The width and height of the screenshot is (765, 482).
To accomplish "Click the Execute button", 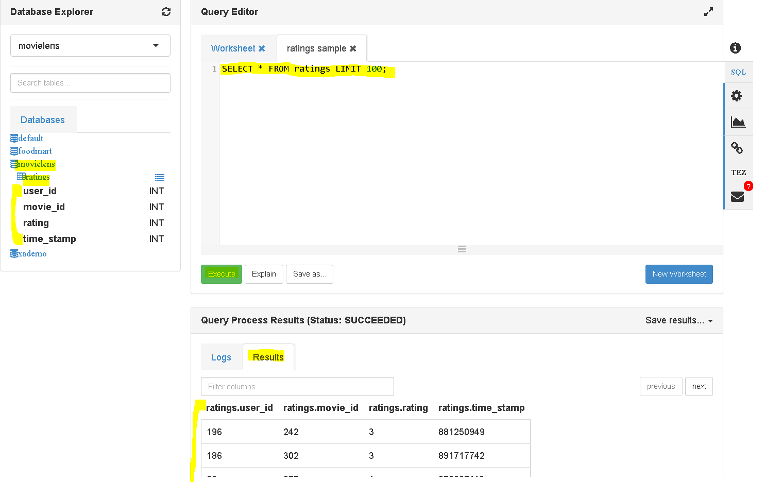I will click(x=222, y=274).
